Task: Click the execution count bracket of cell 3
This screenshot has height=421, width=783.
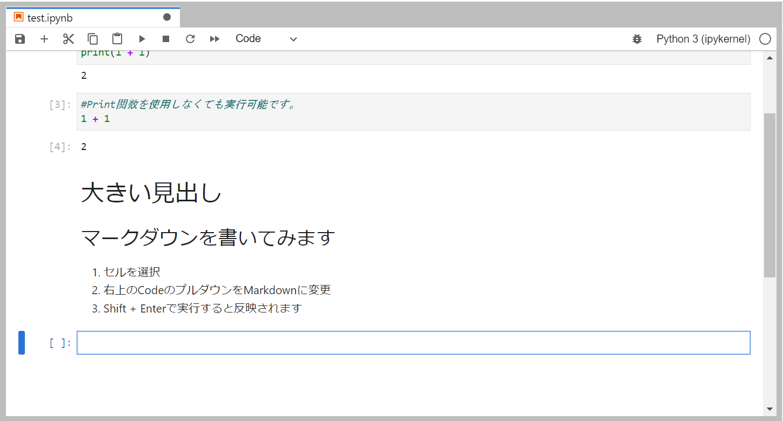Action: [x=58, y=104]
